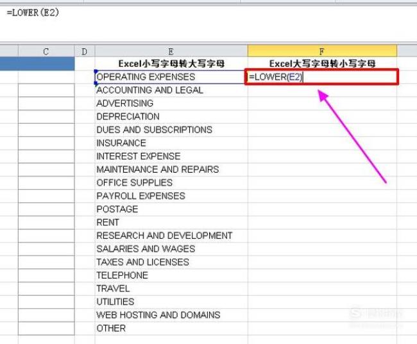Viewport: 417px width, 344px height.
Task: Select cell MAINTENANCE AND REPAIRS
Action: [x=171, y=169]
